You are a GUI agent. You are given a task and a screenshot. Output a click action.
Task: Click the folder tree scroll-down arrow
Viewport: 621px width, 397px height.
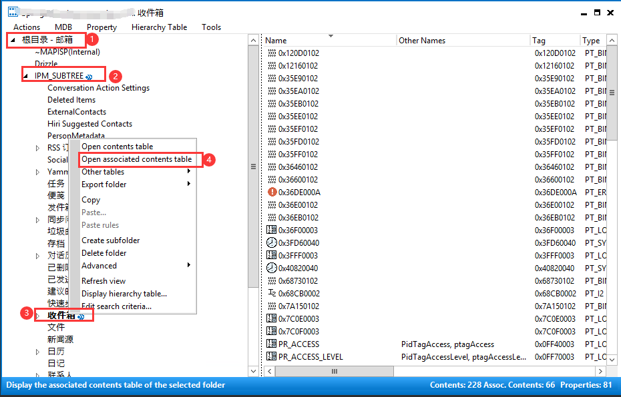coord(254,371)
